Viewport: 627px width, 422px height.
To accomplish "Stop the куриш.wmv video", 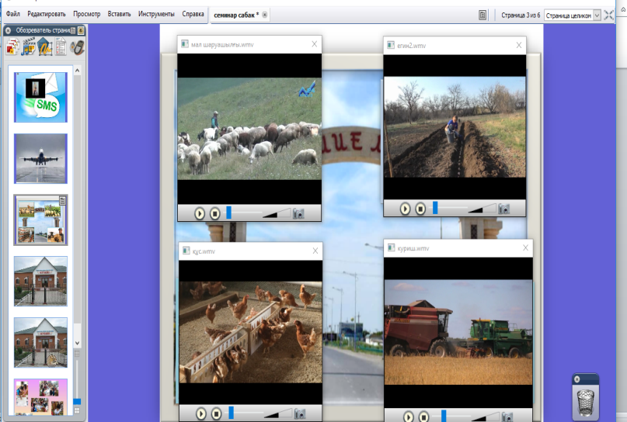I will (x=423, y=417).
